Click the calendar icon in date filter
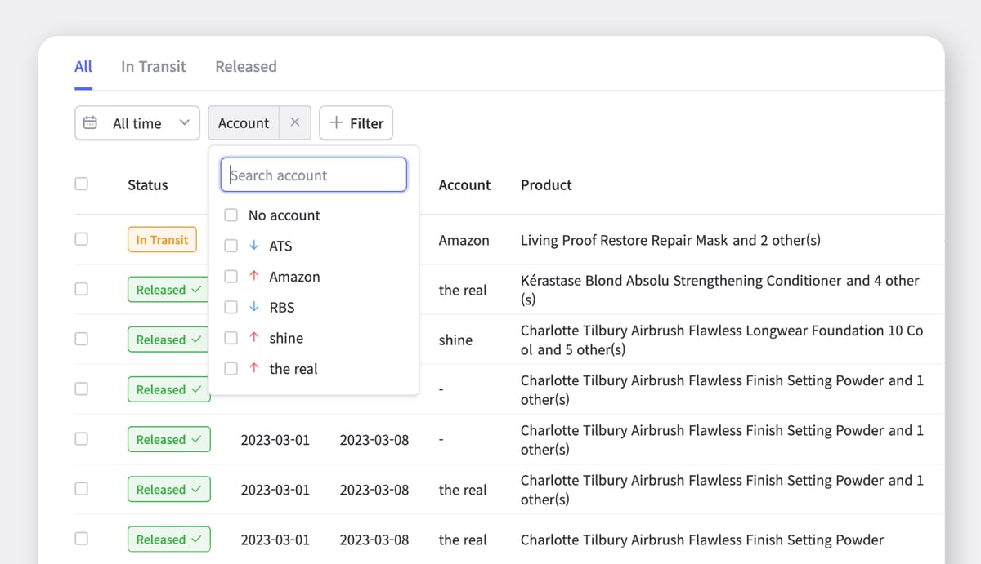Viewport: 981px width, 564px height. 91,123
